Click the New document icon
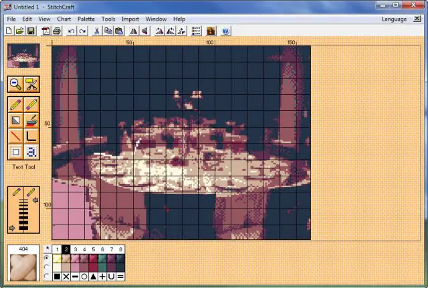The image size is (428, 288). 9,31
